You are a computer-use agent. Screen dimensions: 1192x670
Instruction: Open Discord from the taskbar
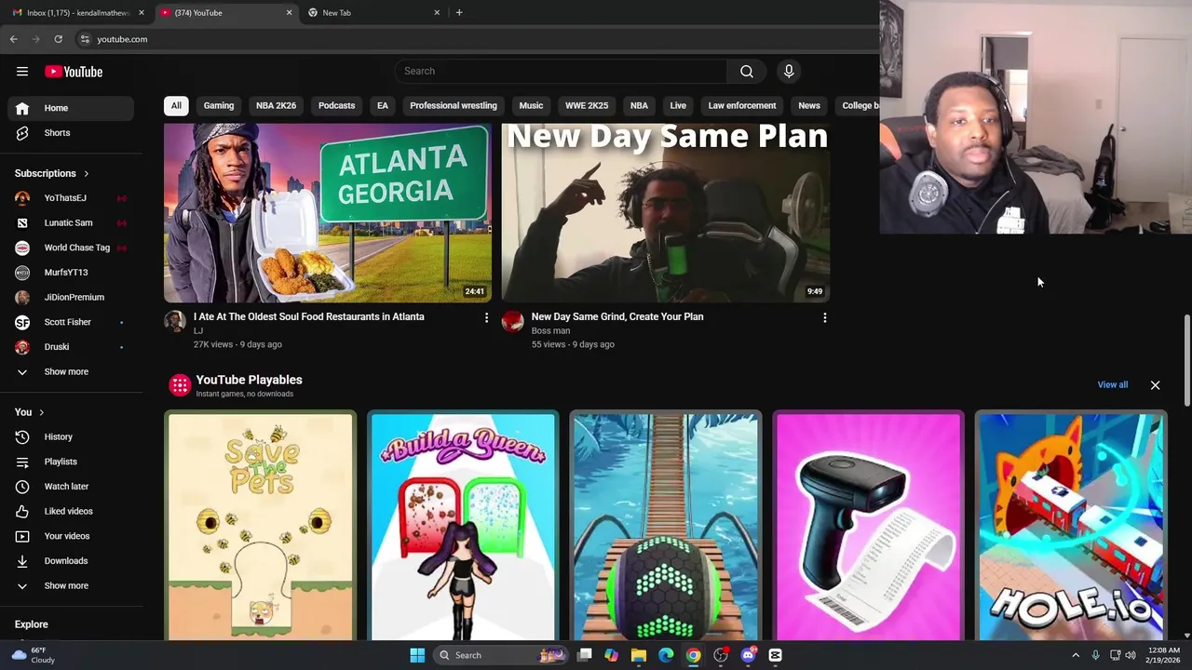coord(748,655)
